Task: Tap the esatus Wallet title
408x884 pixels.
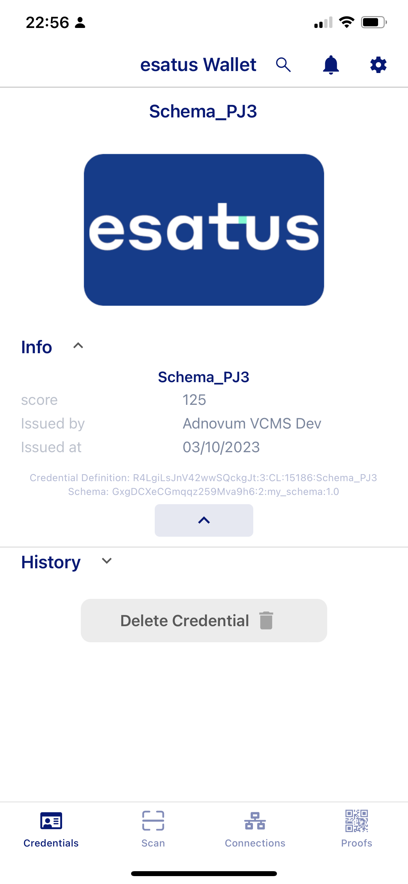Action: coord(198,64)
